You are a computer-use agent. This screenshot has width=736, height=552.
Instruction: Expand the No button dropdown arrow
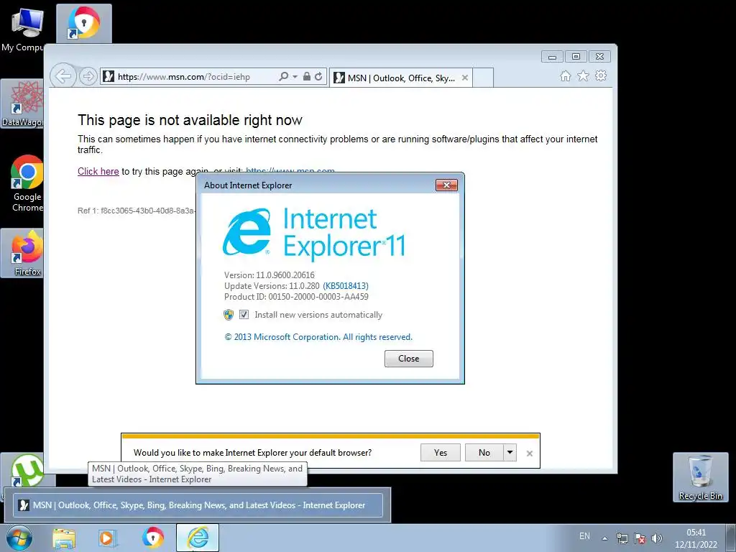click(510, 453)
